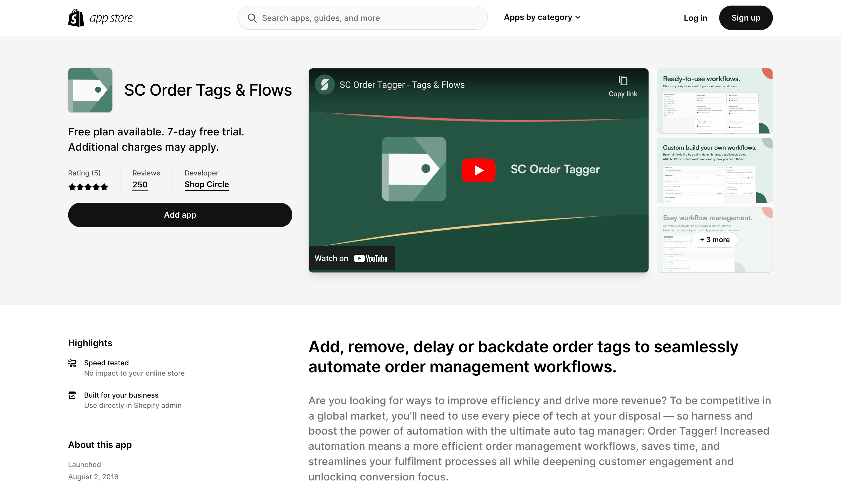841x481 pixels.
Task: Open the Shopify app store logo
Action: point(100,18)
